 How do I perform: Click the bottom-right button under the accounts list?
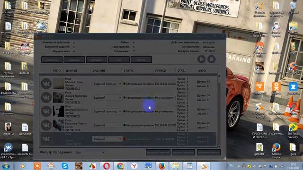208,152
